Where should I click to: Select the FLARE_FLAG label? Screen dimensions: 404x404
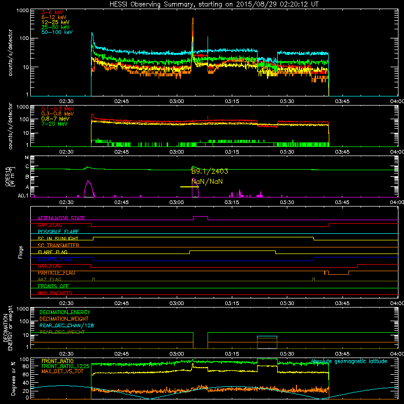pos(53,252)
